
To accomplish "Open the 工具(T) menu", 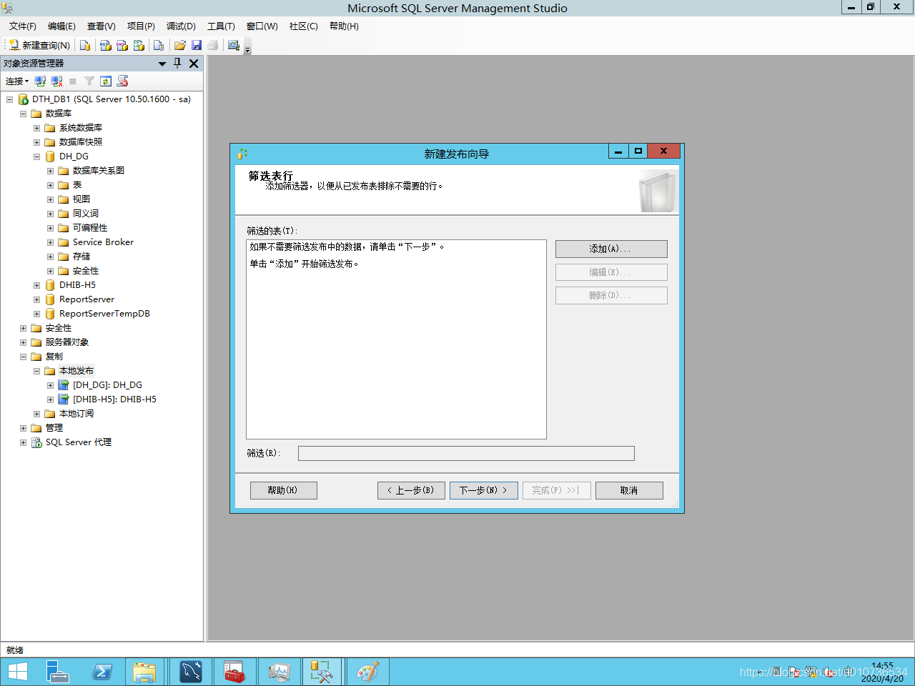I will 221,26.
